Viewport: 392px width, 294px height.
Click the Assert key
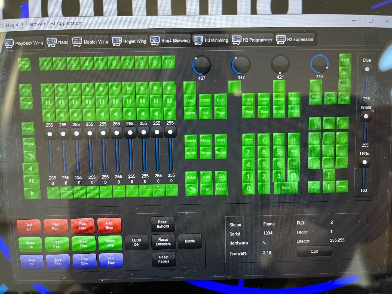click(x=28, y=128)
